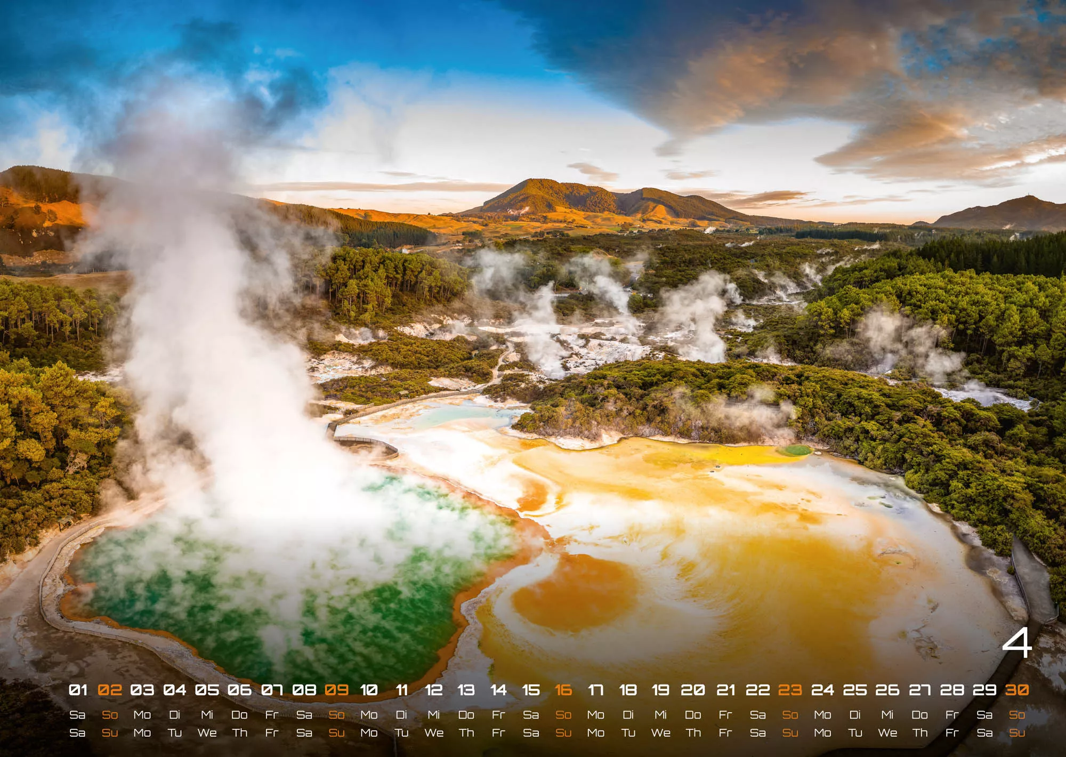The width and height of the screenshot is (1066, 757).
Task: Click the orange Sunday date 30
Action: click(1017, 690)
